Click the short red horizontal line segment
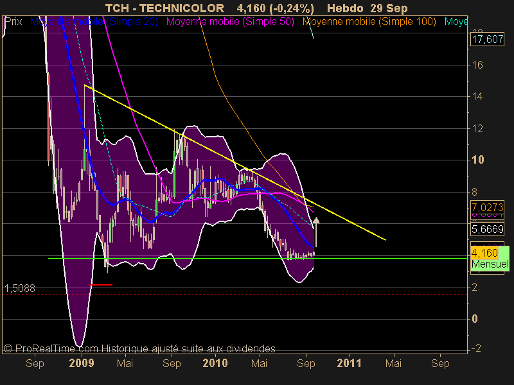 pyautogui.click(x=102, y=285)
